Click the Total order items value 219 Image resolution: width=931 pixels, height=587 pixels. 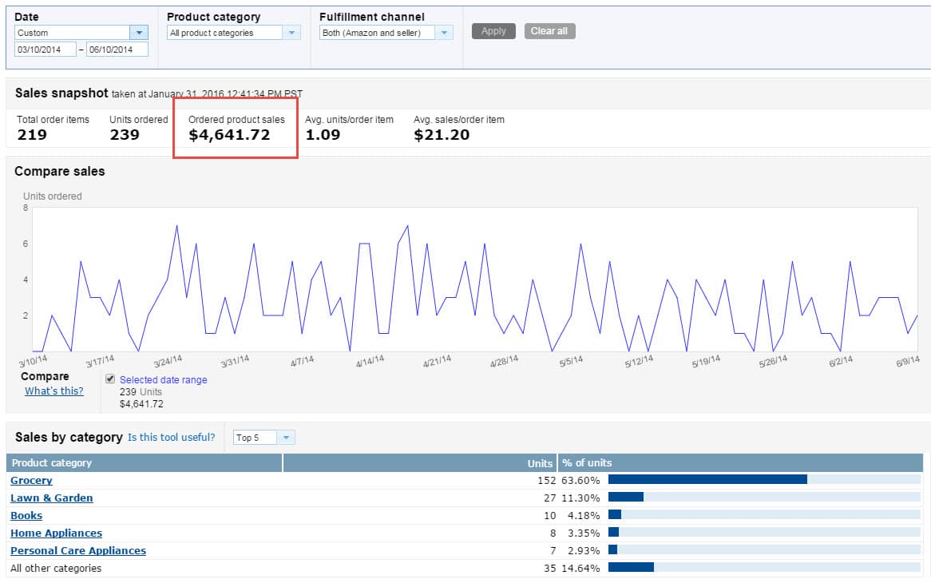pos(32,135)
